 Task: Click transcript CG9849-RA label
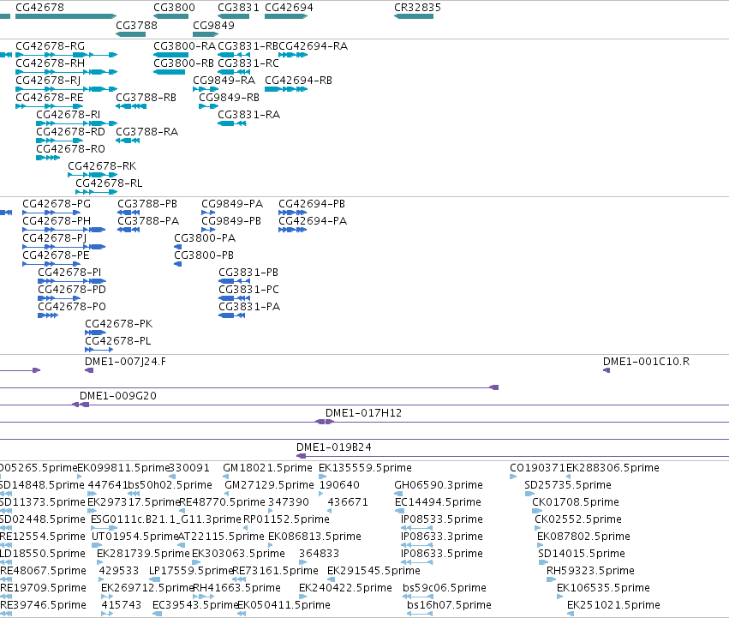tap(224, 81)
